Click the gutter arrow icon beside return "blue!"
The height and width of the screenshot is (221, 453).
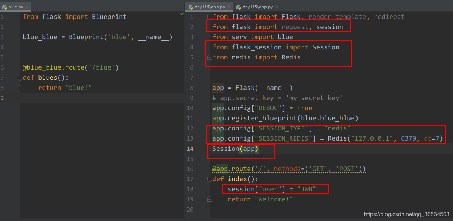tap(20, 87)
